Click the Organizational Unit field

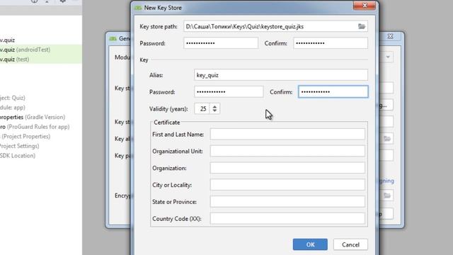[x=287, y=151]
